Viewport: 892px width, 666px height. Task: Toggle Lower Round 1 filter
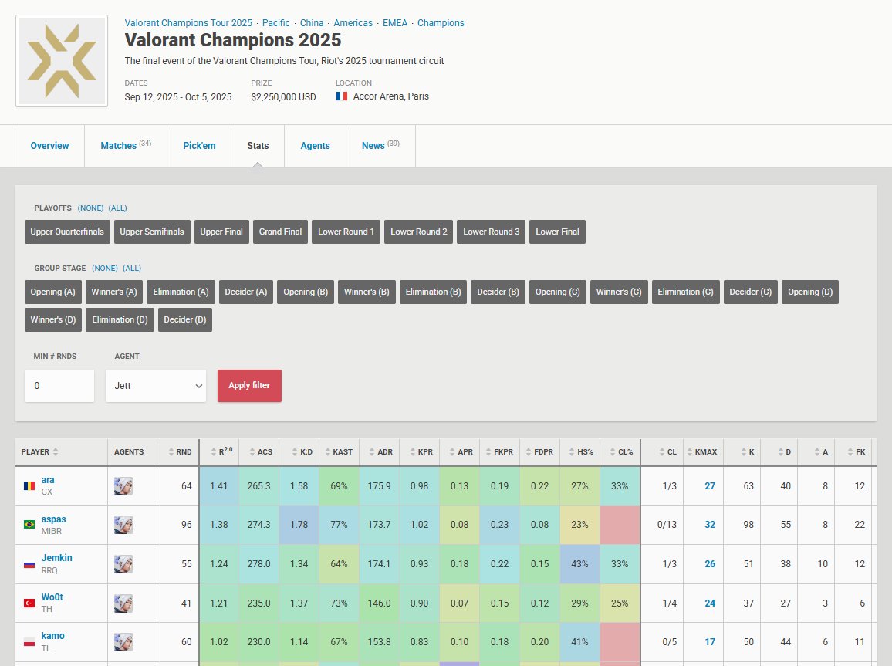click(346, 232)
